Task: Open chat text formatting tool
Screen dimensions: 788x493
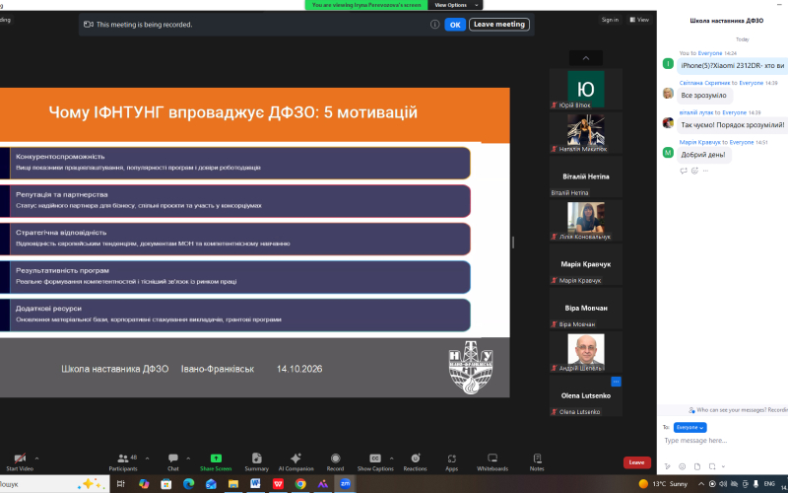Action: 668,466
